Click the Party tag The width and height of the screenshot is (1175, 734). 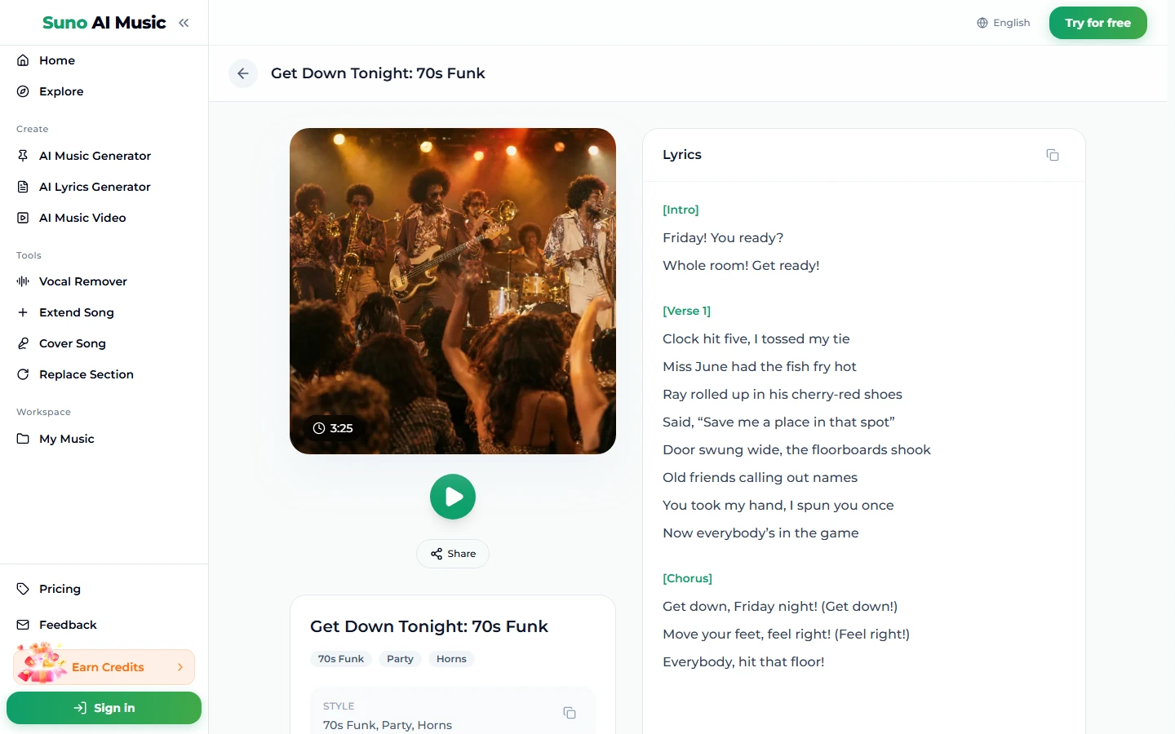click(400, 659)
